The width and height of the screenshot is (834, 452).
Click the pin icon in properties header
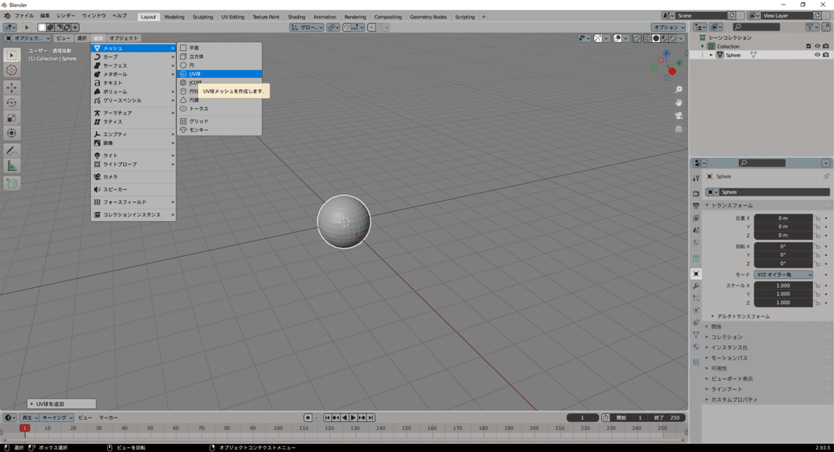(826, 177)
